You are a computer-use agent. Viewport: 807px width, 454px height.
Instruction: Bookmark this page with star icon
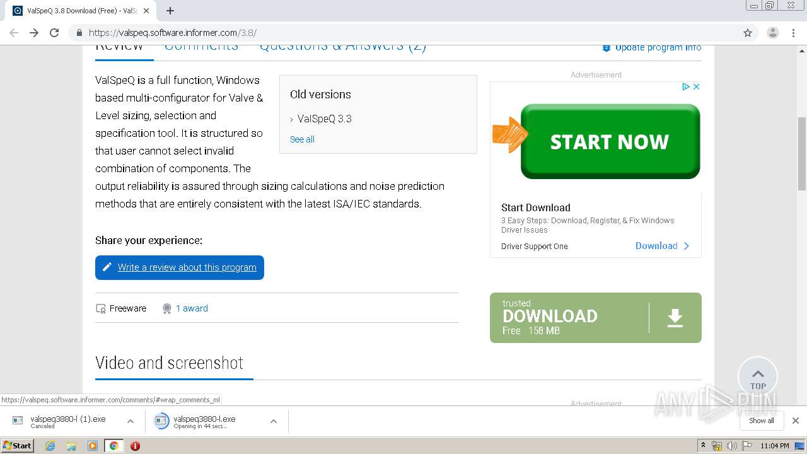click(748, 33)
